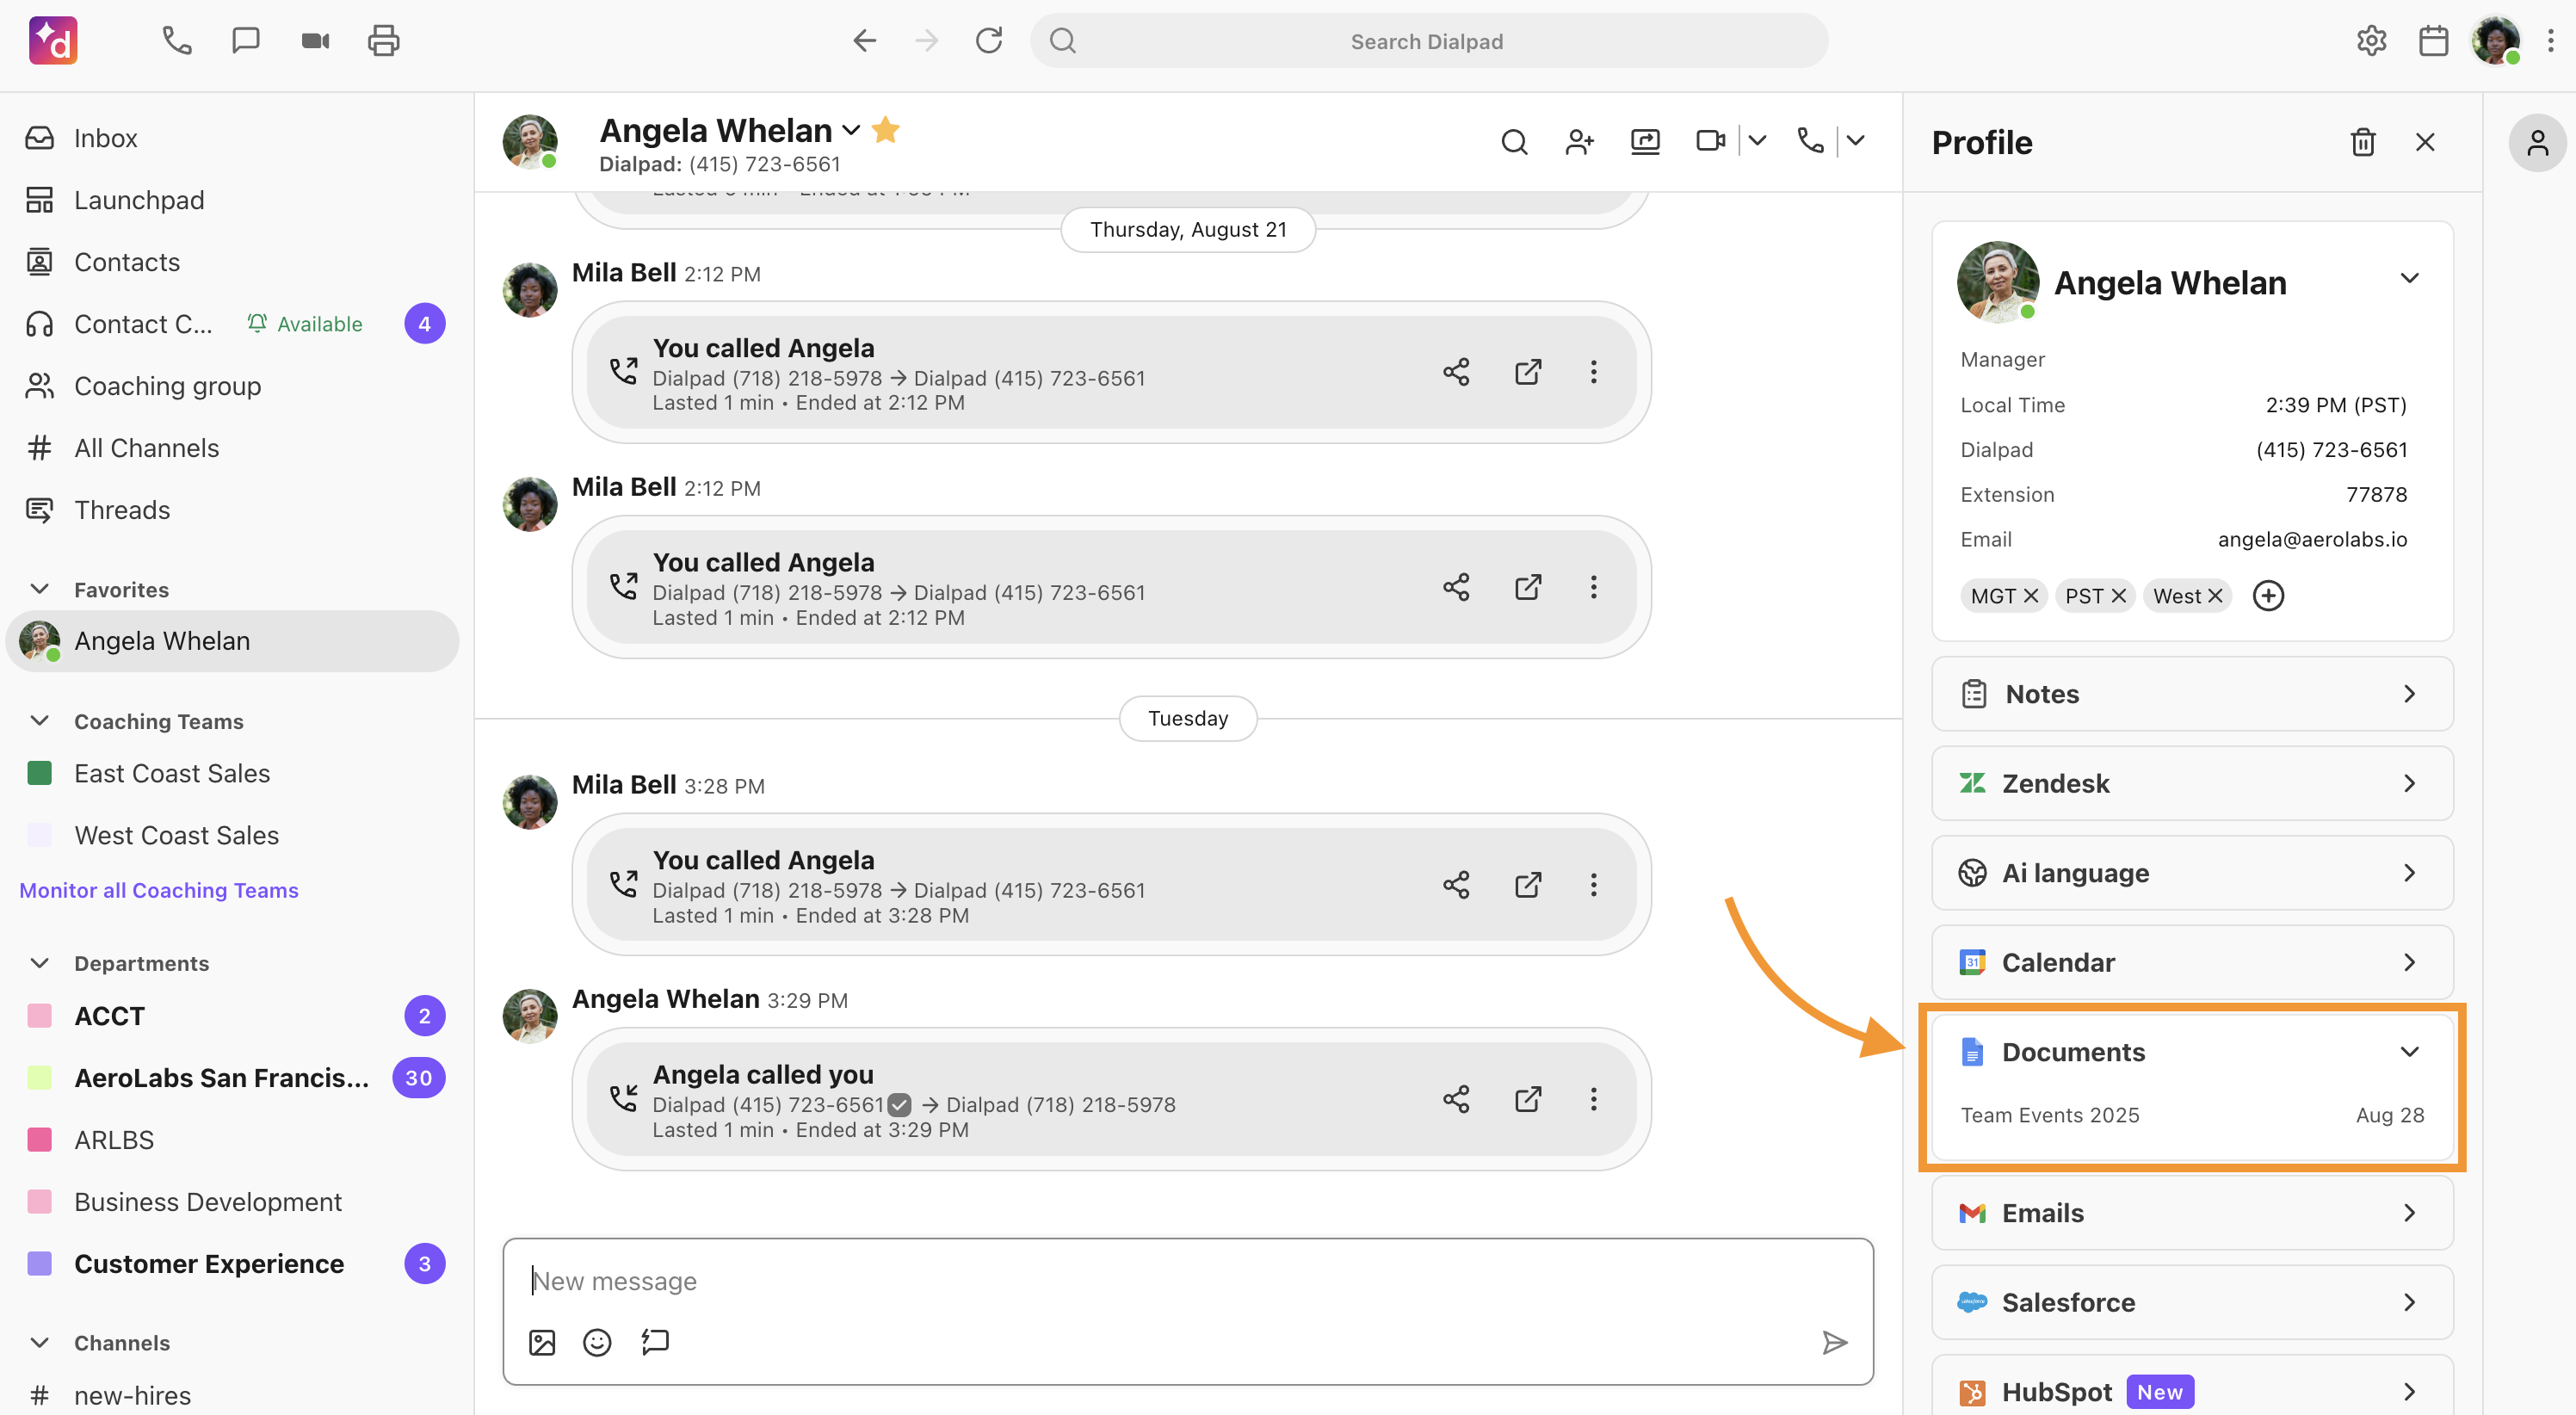Open the dropdown next to Angela Whelan name
The height and width of the screenshot is (1415, 2576).
pos(851,130)
